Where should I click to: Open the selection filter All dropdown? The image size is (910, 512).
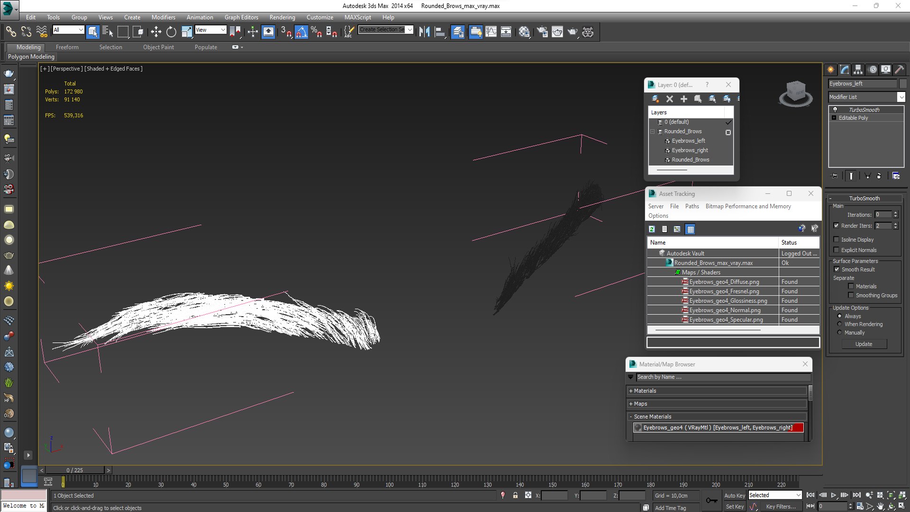pyautogui.click(x=68, y=30)
